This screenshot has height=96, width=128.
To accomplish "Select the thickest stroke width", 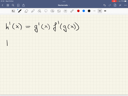I will (105, 11).
